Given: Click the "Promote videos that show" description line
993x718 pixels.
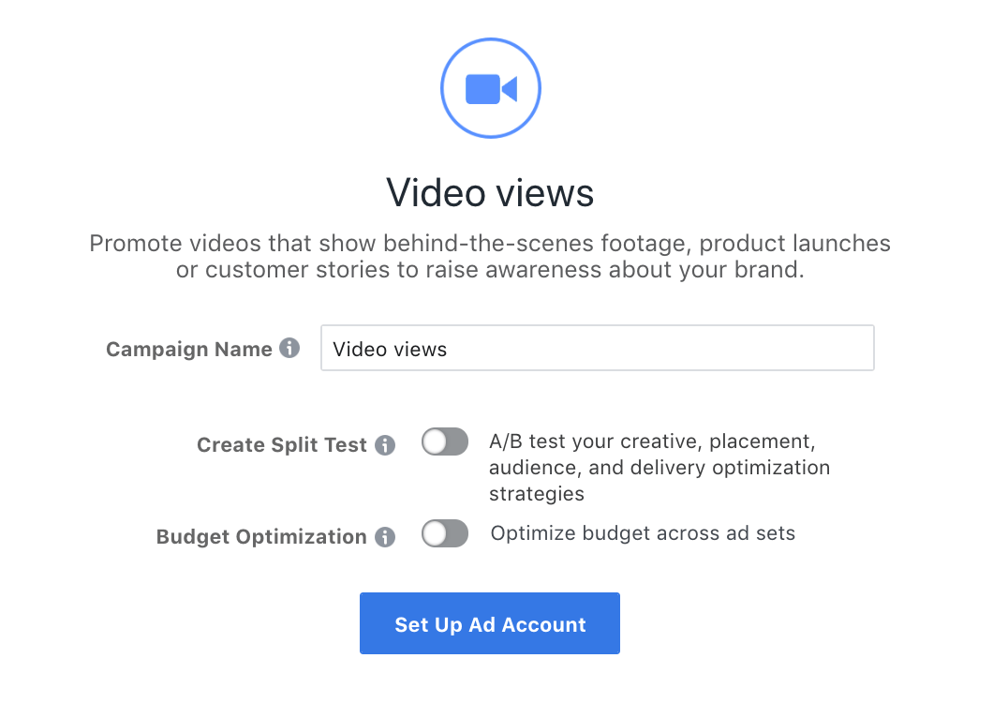Looking at the screenshot, I should (490, 244).
